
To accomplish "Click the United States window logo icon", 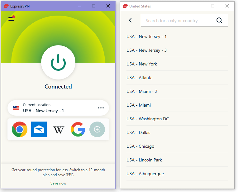I will point(125,6).
